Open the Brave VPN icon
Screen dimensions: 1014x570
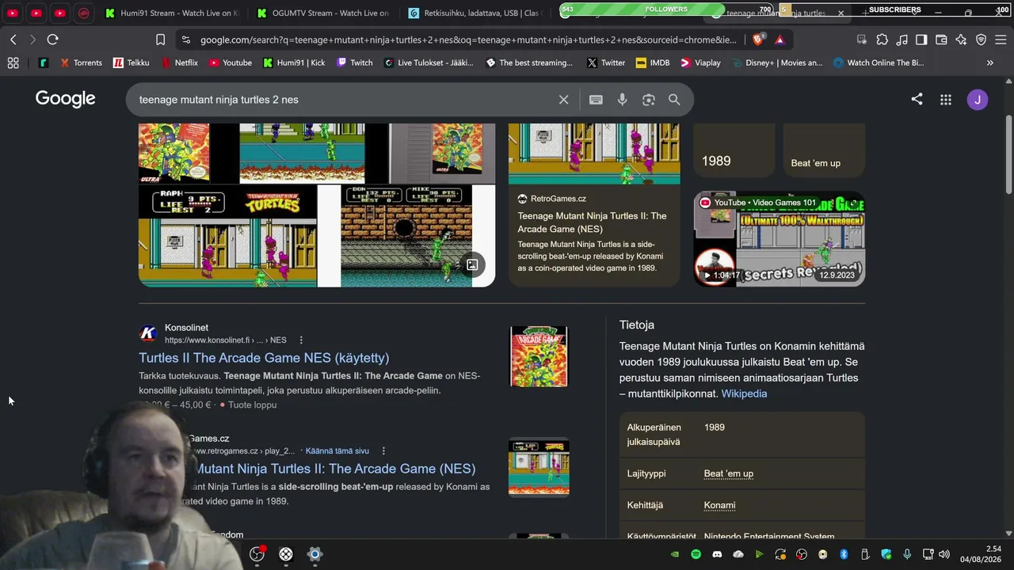coord(981,40)
